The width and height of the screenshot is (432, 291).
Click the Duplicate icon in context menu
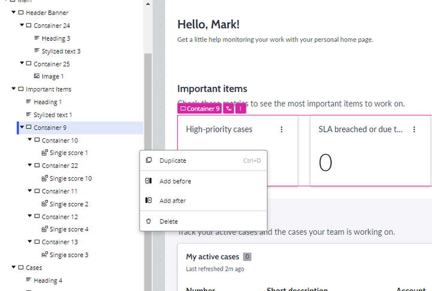149,160
